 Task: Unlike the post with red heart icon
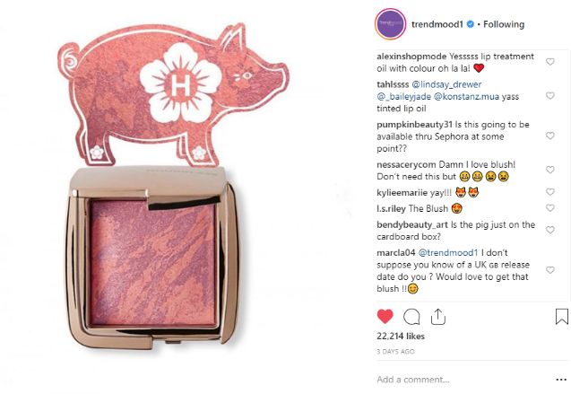coord(385,316)
